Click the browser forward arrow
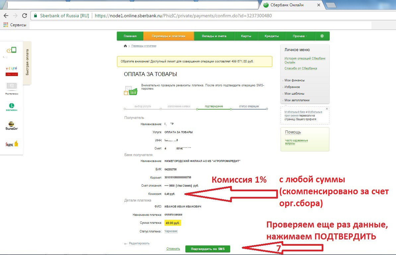Image resolution: width=396 pixels, height=255 pixels. pos(15,16)
